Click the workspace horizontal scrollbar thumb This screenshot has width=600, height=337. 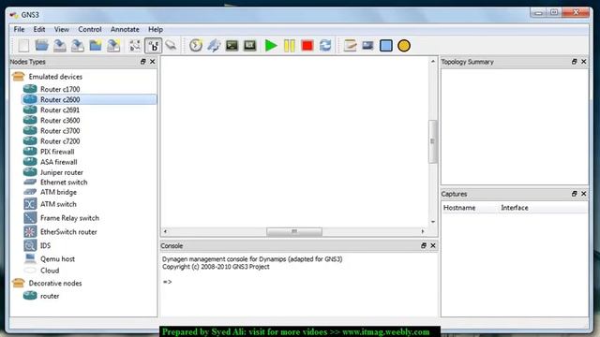tap(294, 231)
